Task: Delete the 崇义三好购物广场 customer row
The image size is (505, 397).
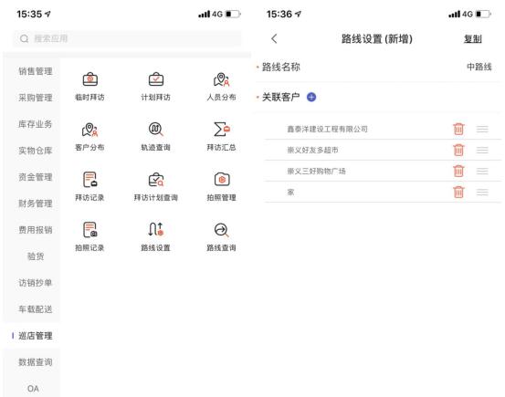Action: click(458, 171)
